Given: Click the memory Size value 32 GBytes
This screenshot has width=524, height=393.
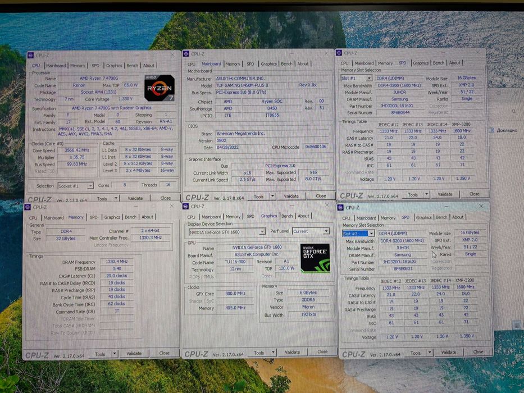Looking at the screenshot, I should pos(66,238).
